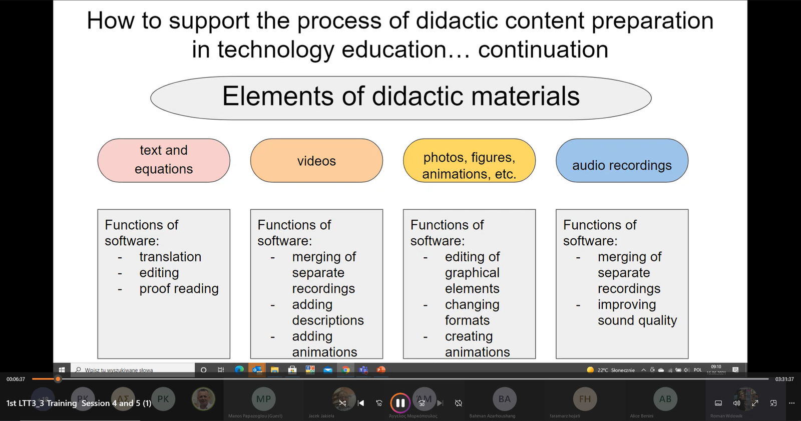Jump to next track
The width and height of the screenshot is (801, 421).
[440, 403]
